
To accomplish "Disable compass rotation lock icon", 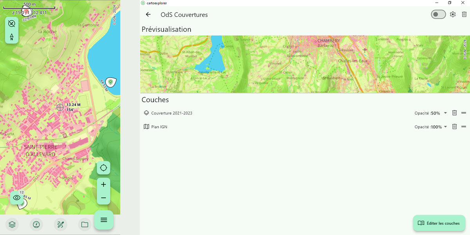I will coord(12,24).
